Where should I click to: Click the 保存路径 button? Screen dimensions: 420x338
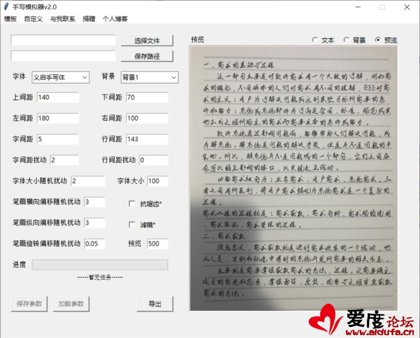pos(147,56)
